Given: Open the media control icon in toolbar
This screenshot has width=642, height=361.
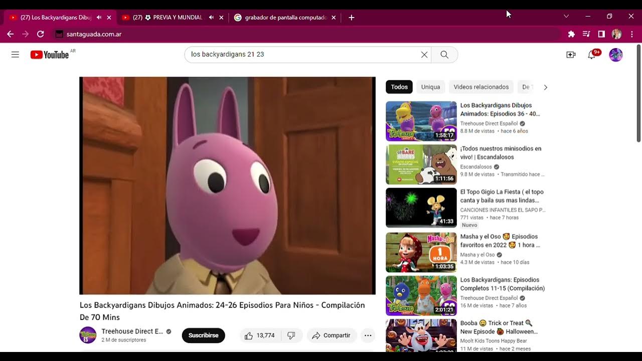Looking at the screenshot, I should (x=586, y=34).
